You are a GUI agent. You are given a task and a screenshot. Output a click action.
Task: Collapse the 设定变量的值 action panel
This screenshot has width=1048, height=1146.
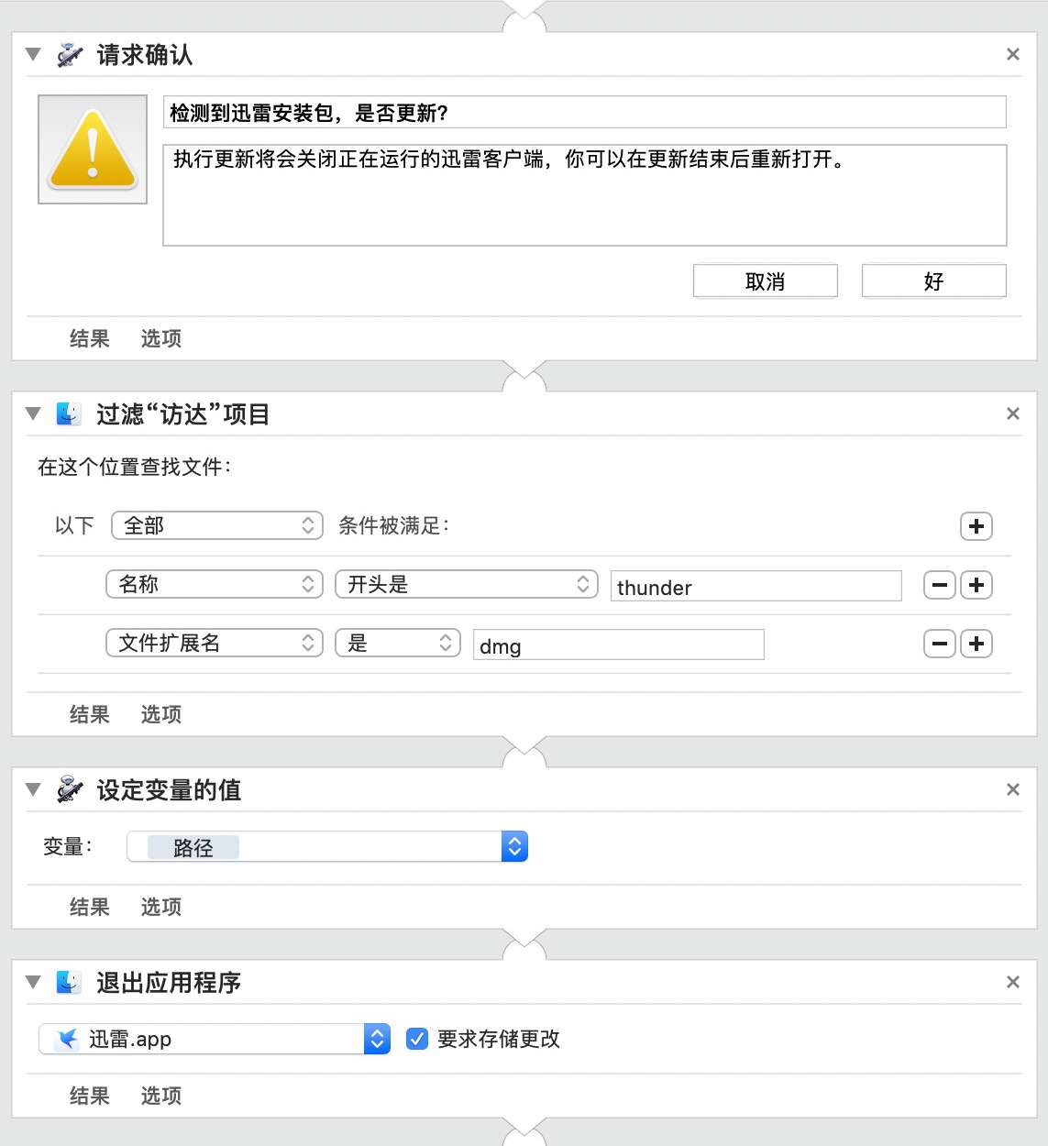pyautogui.click(x=34, y=789)
